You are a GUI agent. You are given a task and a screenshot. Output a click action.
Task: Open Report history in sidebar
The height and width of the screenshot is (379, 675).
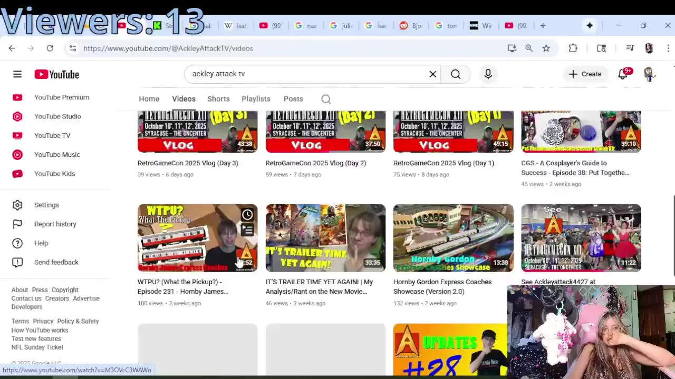55,224
